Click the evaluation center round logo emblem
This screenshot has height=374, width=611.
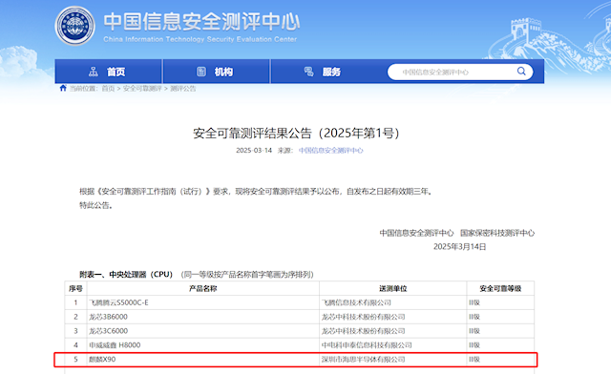pos(74,26)
